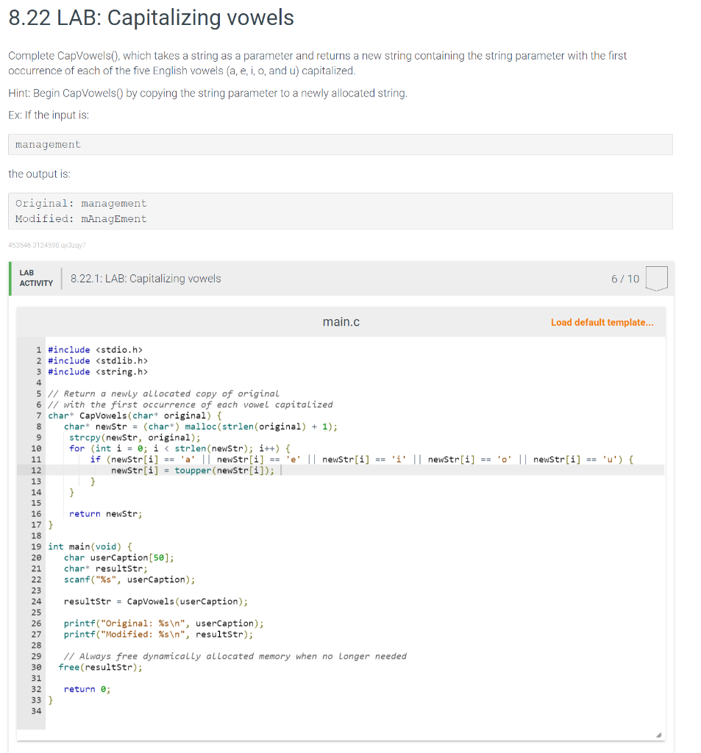Select the main.c file tab
This screenshot has width=701, height=753.
pyautogui.click(x=341, y=321)
